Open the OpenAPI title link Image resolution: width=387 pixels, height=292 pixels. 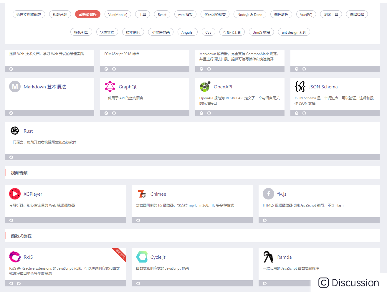pos(223,87)
